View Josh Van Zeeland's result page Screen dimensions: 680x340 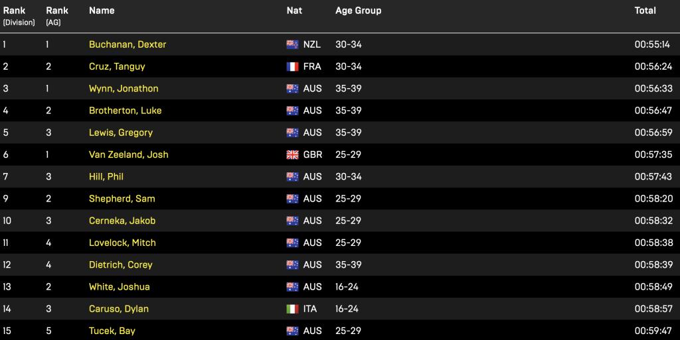(x=128, y=154)
